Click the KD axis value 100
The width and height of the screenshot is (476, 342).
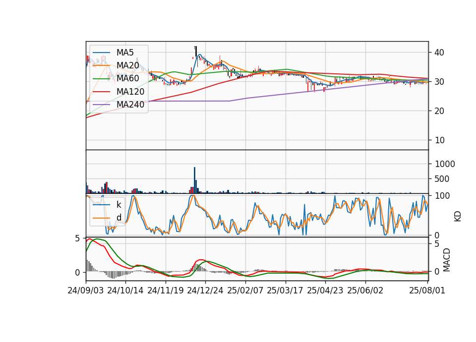(442, 196)
